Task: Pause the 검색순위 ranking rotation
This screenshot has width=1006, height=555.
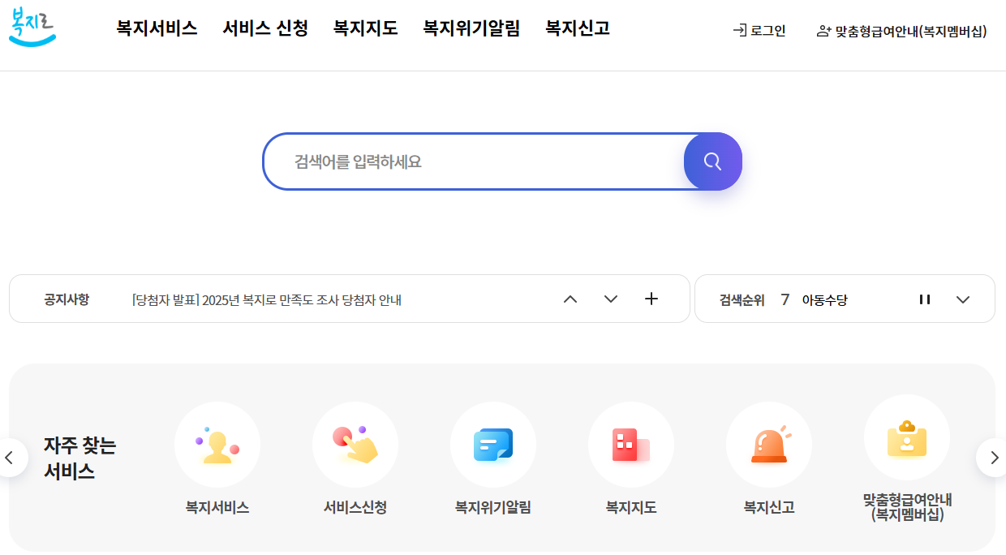Action: [x=925, y=299]
